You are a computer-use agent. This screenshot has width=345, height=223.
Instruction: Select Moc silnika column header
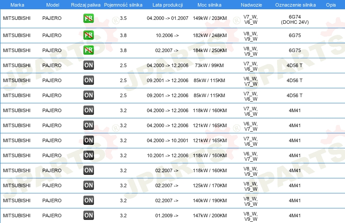click(x=210, y=5)
